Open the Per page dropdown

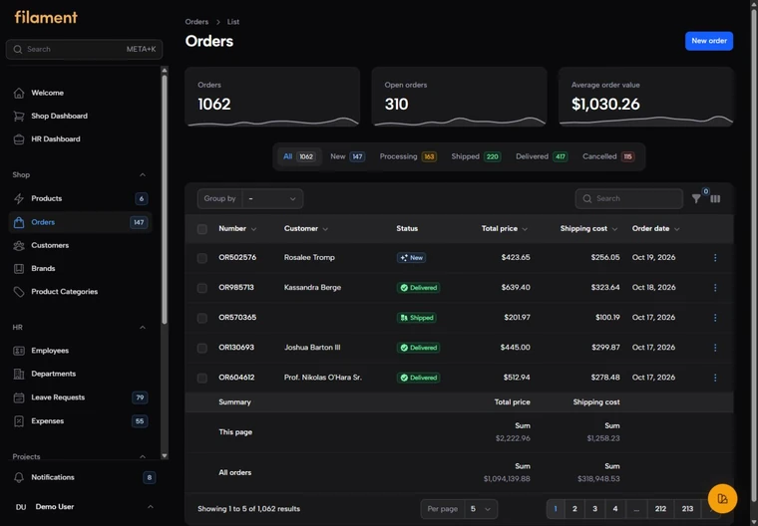481,509
